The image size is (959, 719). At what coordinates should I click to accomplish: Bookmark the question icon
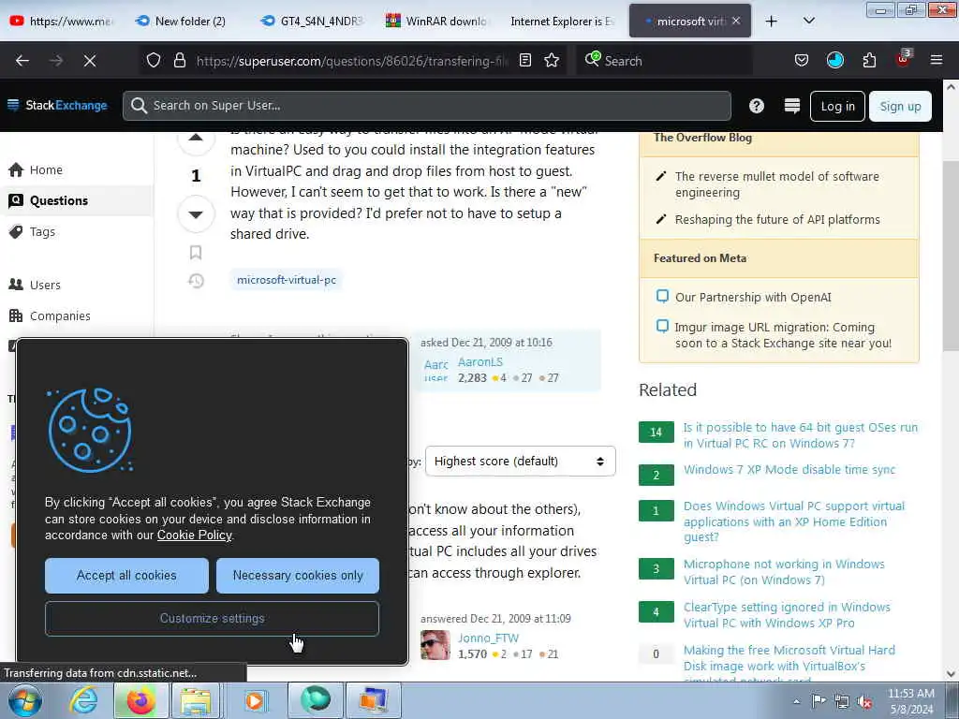coord(196,253)
